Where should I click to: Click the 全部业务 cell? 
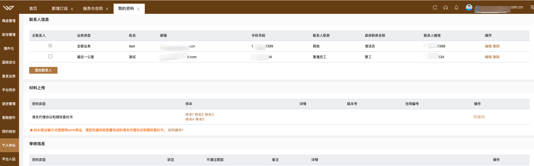pyautogui.click(x=84, y=46)
